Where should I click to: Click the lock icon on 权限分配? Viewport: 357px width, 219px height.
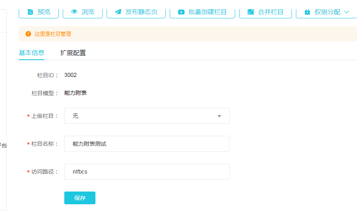(x=307, y=12)
